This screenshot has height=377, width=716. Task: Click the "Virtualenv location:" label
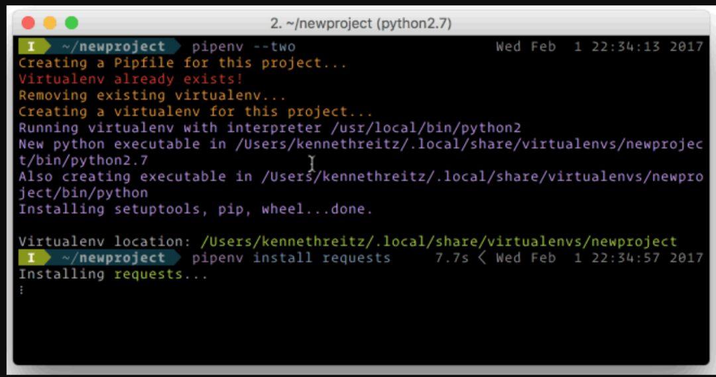pos(105,241)
